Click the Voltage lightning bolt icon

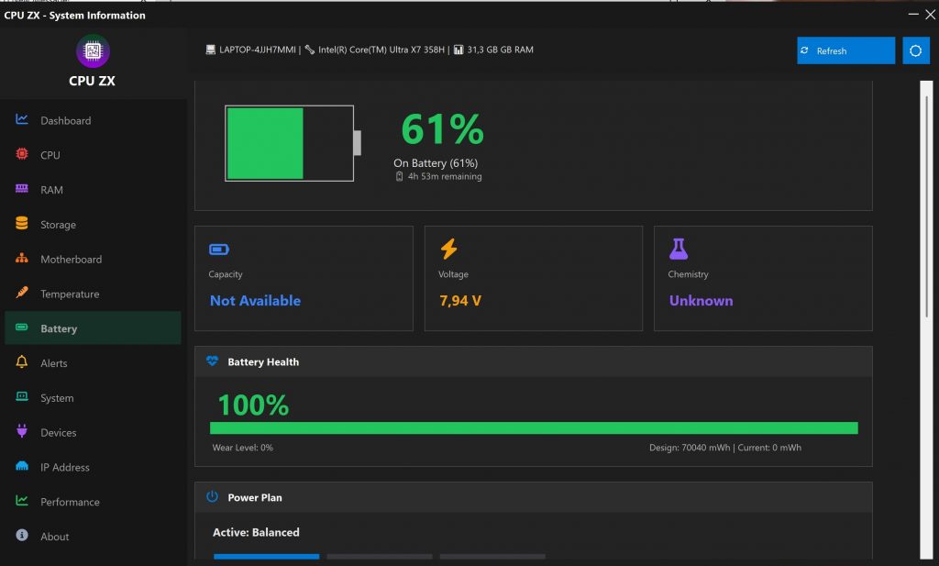point(448,249)
